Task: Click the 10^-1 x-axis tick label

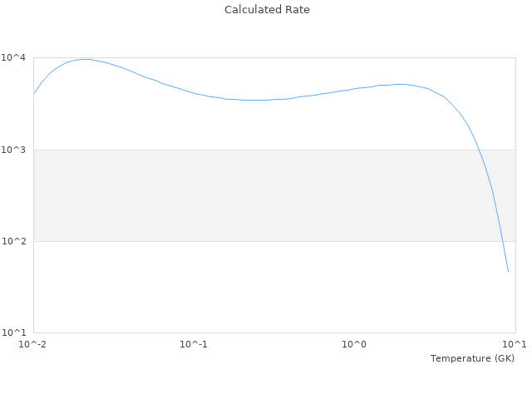Action: (194, 344)
